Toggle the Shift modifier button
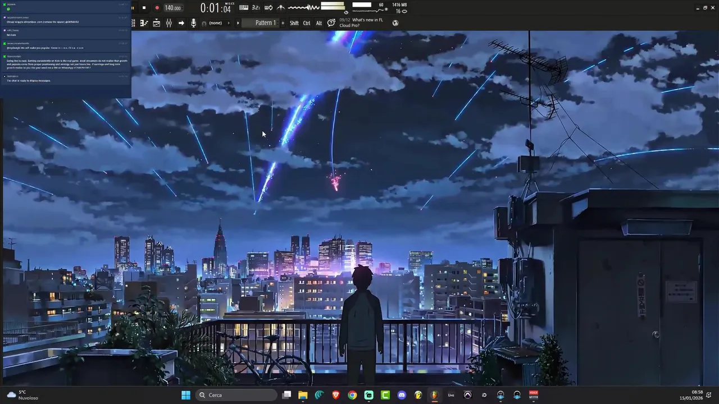719x404 pixels. coord(294,23)
